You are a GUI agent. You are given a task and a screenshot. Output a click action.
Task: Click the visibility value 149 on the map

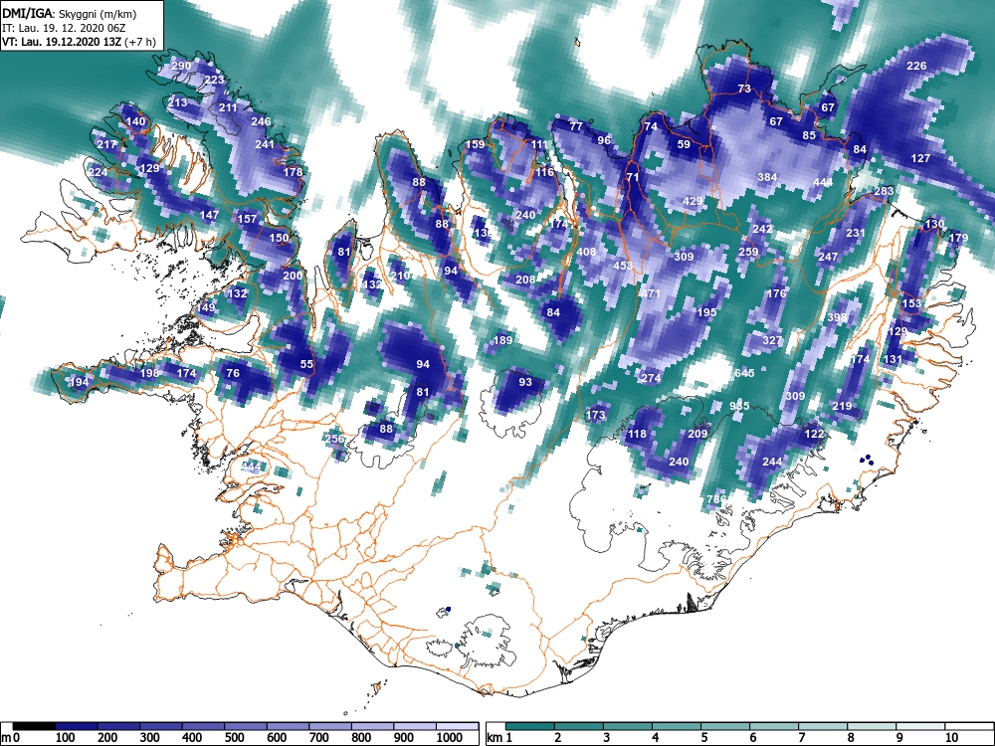point(206,307)
